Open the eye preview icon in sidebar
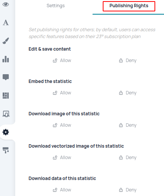The image size is (164, 196). coord(6,5)
